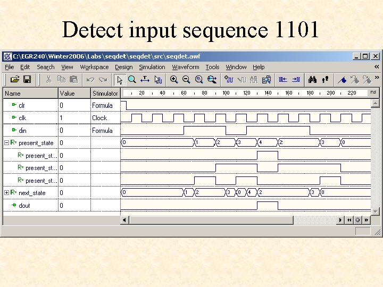Image resolution: width=383 pixels, height=287 pixels.
Task: Click the Open file folder icon
Action: 15,79
